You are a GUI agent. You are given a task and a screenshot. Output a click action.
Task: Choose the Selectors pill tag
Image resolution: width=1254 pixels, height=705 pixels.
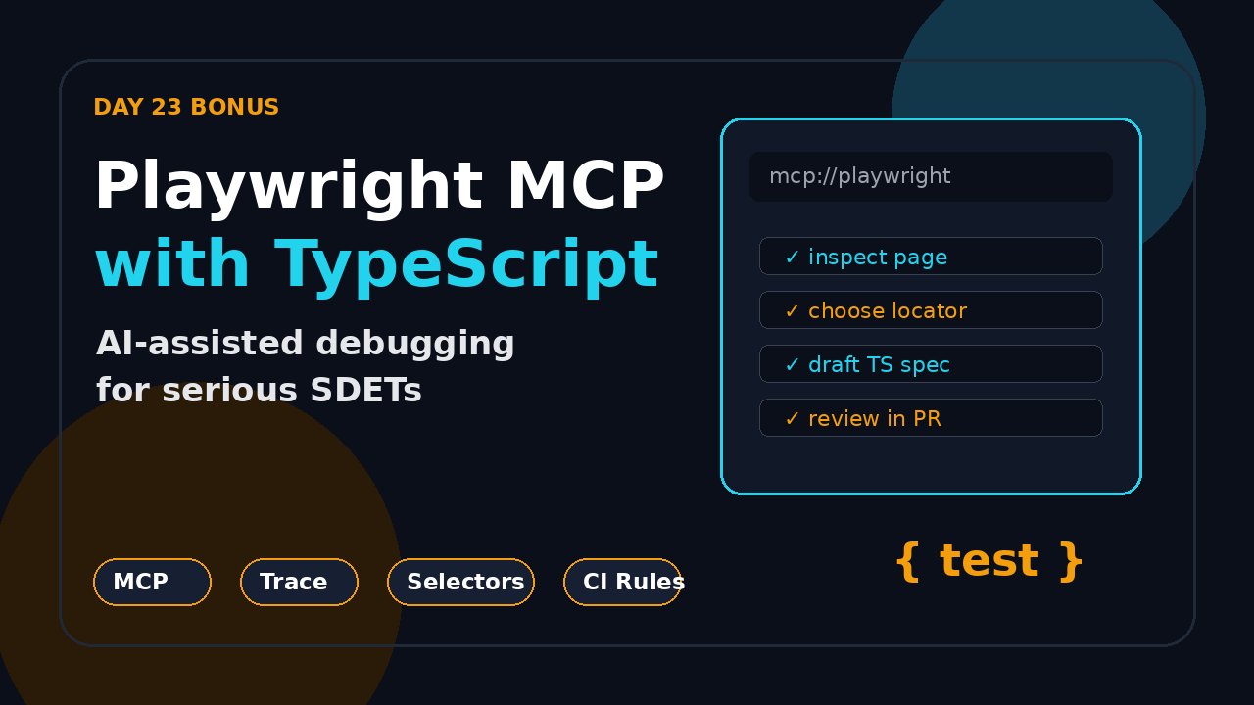(460, 582)
